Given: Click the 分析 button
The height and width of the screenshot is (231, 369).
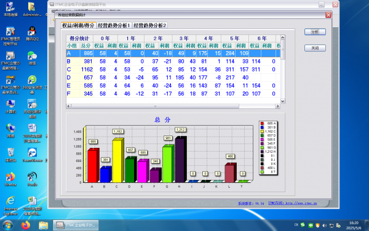Looking at the screenshot, I should [x=315, y=32].
